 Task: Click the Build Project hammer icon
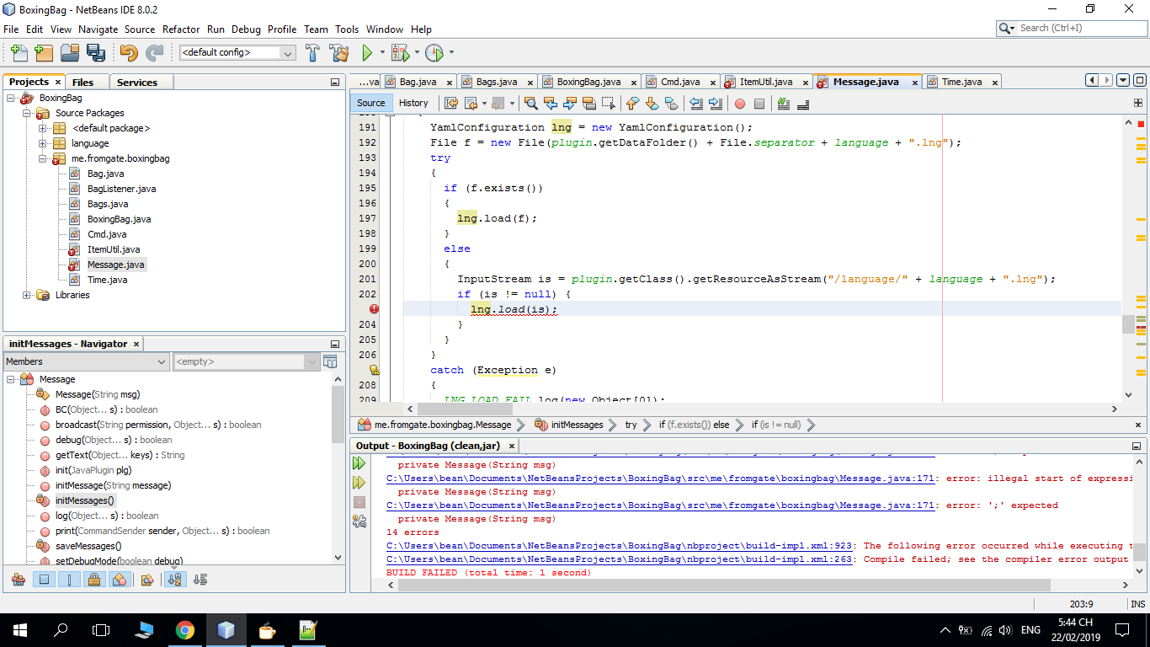point(312,52)
